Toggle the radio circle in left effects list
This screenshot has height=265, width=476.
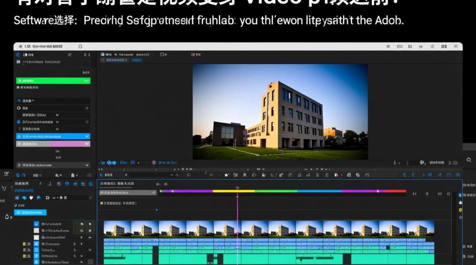point(19,108)
